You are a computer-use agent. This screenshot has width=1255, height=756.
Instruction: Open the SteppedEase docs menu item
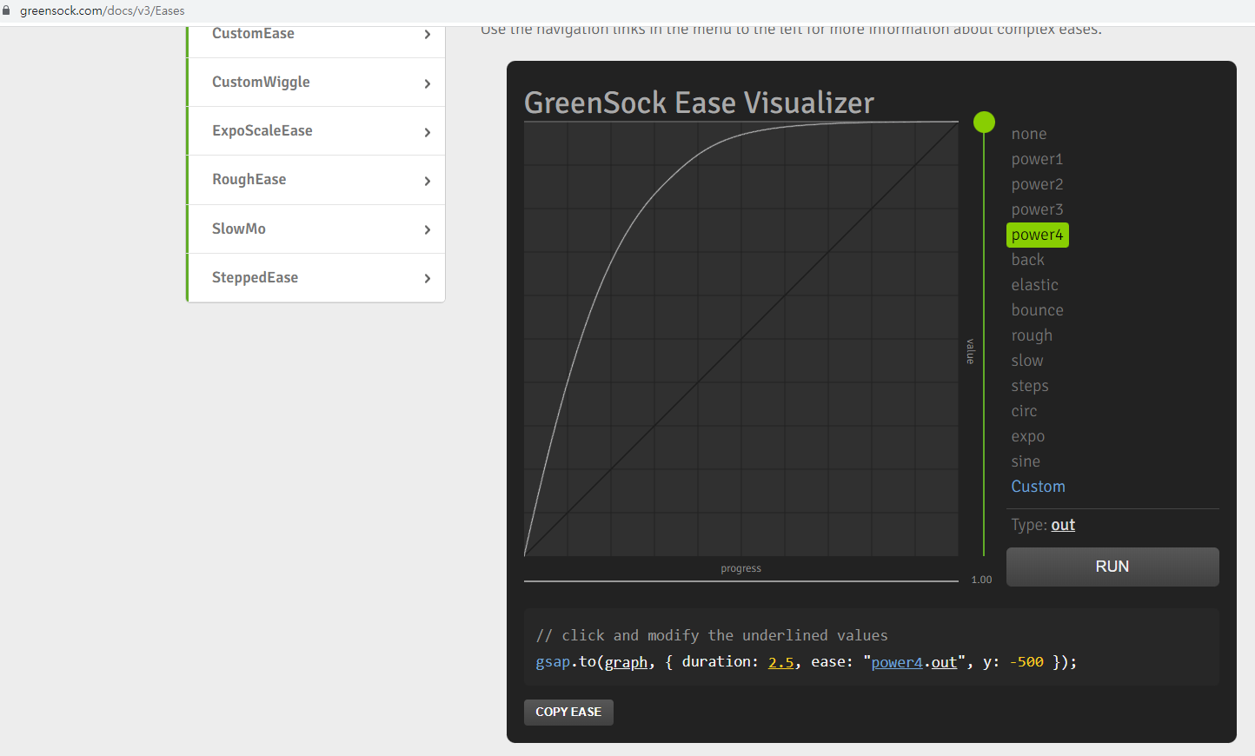316,278
